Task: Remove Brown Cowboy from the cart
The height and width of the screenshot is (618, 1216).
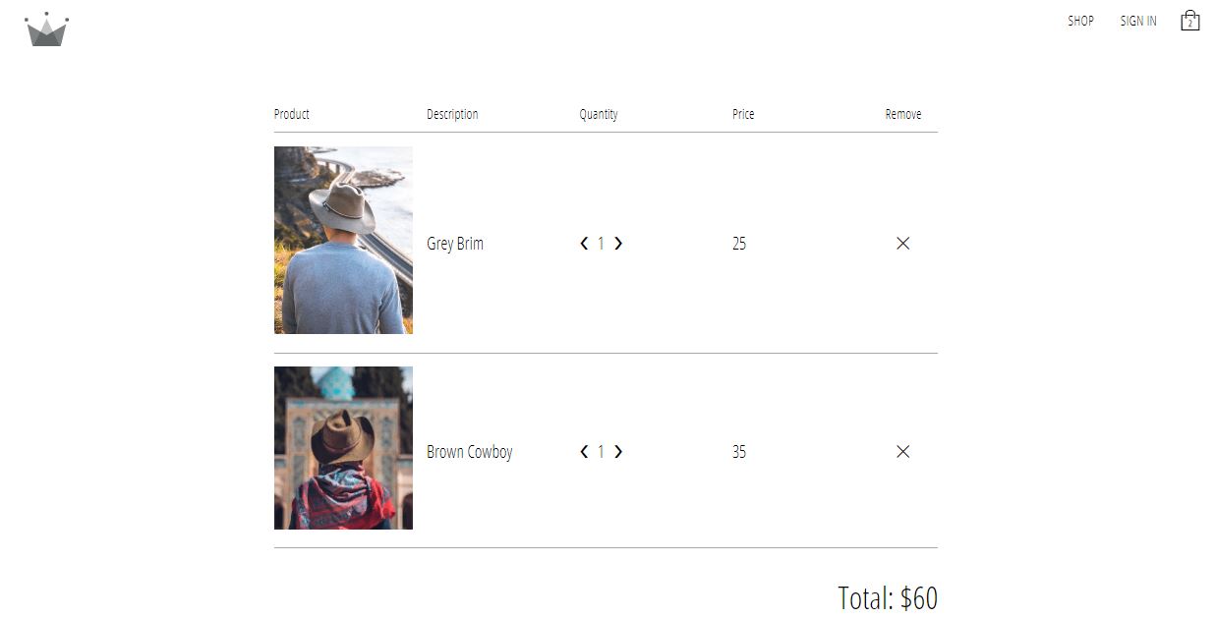Action: (902, 452)
